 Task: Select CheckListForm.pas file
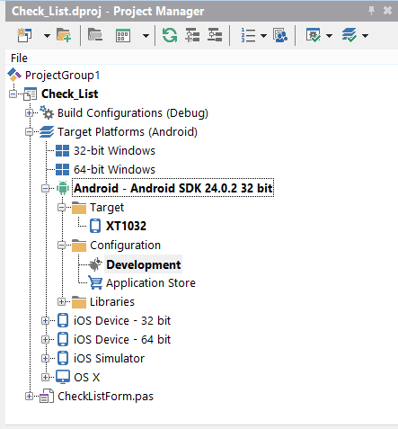pos(105,397)
